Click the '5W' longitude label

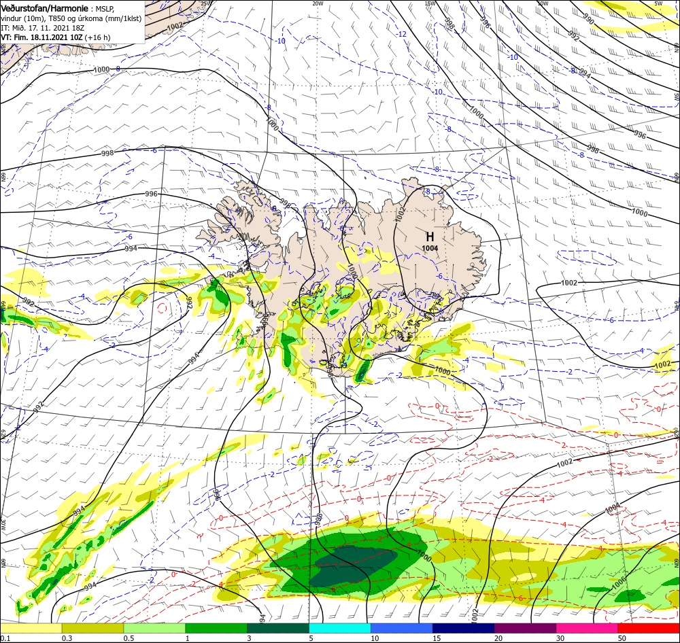(x=658, y=3)
